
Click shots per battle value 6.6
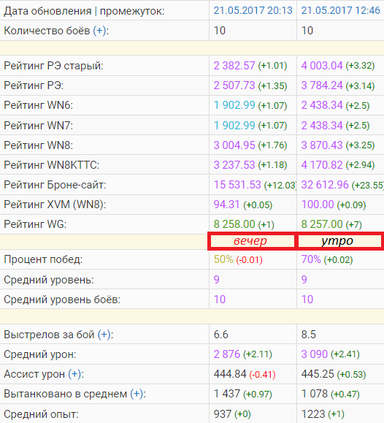(x=221, y=335)
